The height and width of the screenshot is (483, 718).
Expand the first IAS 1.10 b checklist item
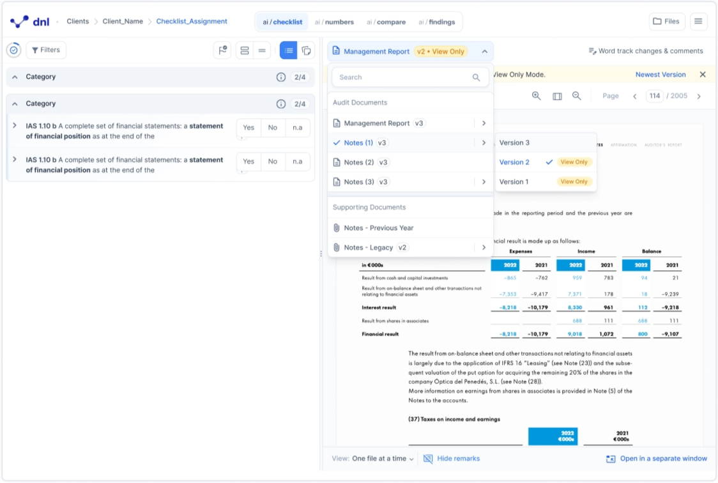(15, 125)
